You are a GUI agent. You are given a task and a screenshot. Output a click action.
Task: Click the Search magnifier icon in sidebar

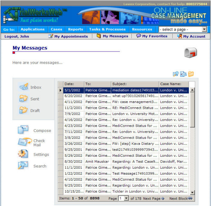pos(23,165)
